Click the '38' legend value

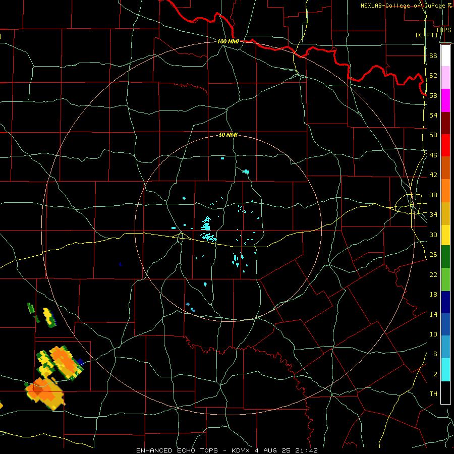[x=433, y=195]
